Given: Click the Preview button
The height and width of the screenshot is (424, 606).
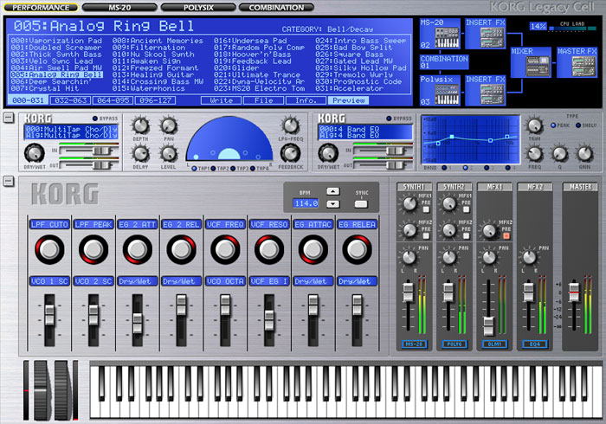Looking at the screenshot, I should [349, 100].
